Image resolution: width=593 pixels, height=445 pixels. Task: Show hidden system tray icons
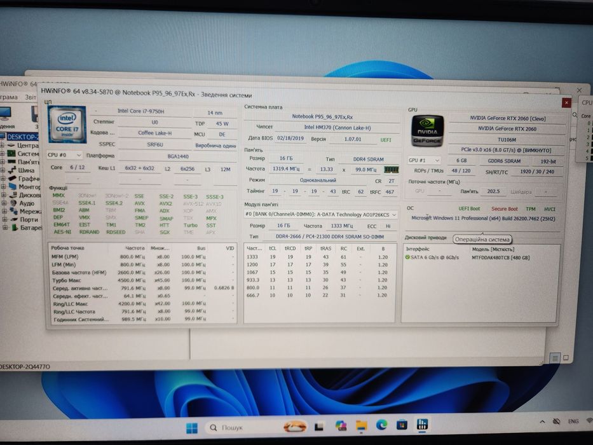pyautogui.click(x=542, y=421)
